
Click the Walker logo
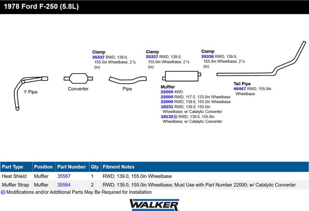(x=154, y=205)
